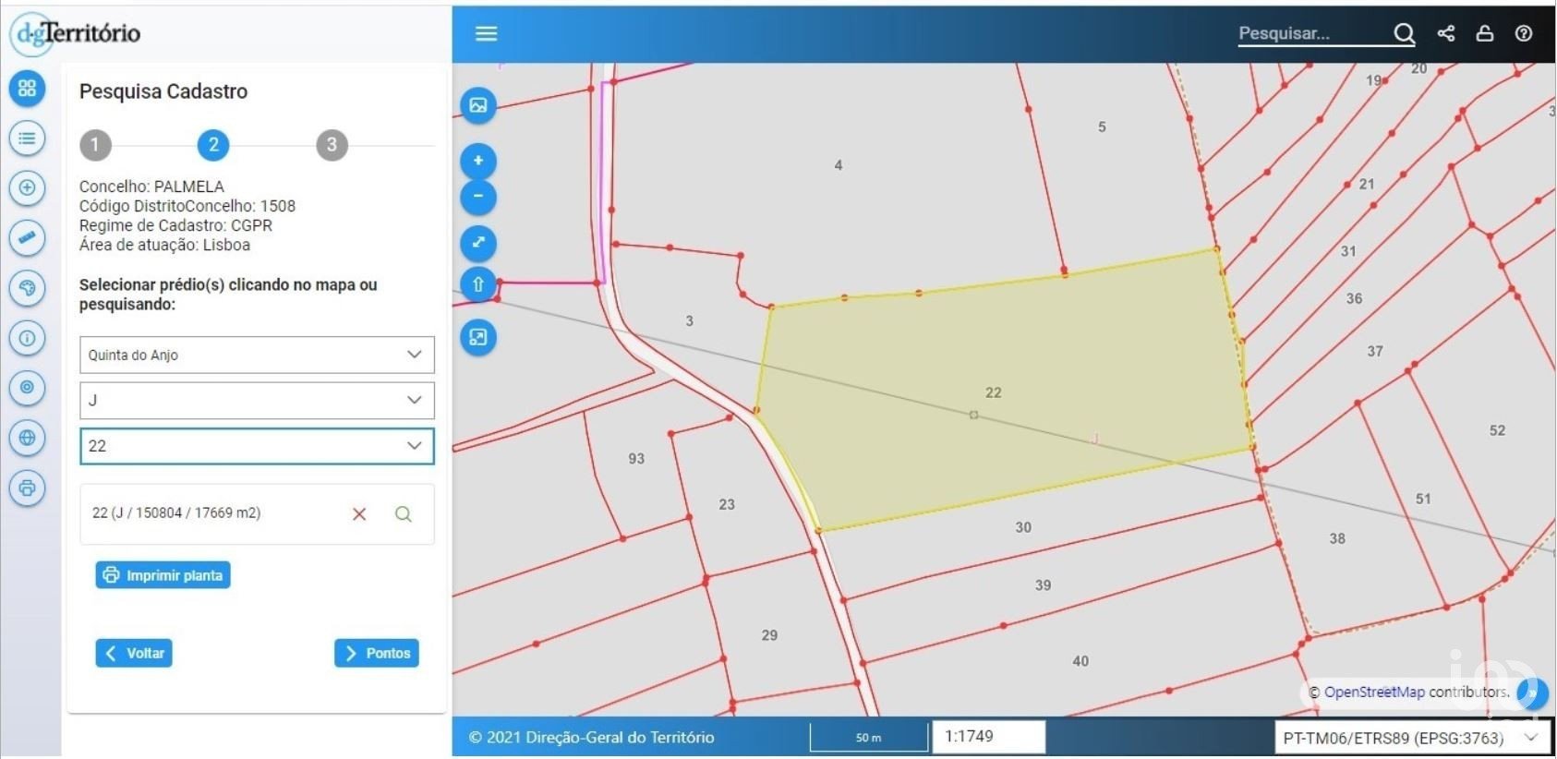This screenshot has height=759, width=1557.
Task: Go to step 1 of Pesquisa Cadastro
Action: click(x=95, y=145)
